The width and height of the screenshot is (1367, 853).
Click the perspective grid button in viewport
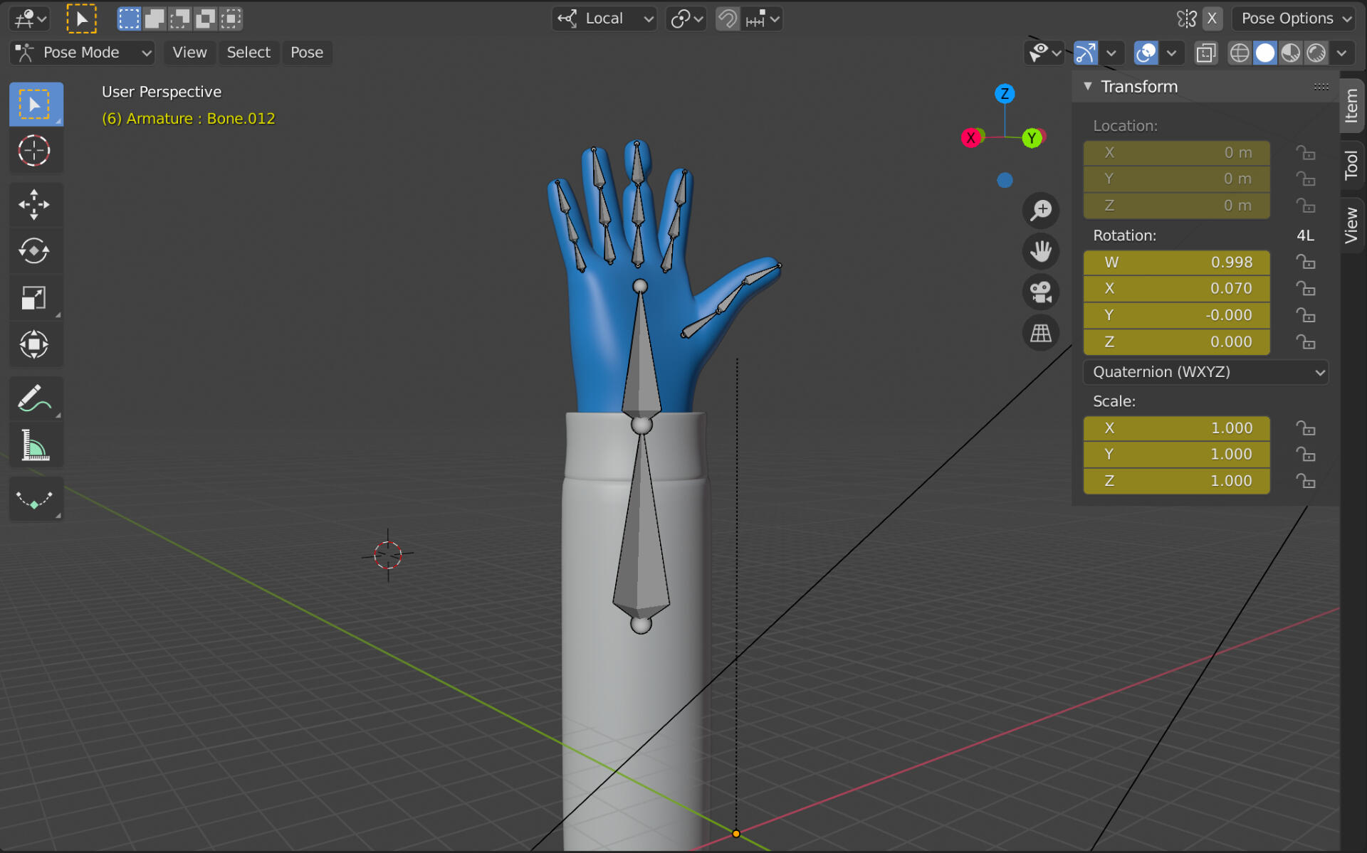click(x=1041, y=332)
